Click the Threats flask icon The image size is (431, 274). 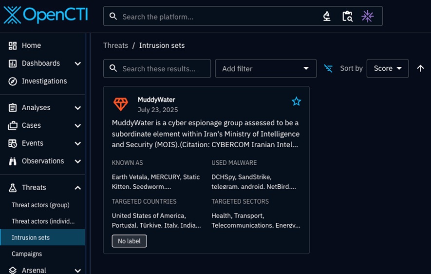point(13,188)
